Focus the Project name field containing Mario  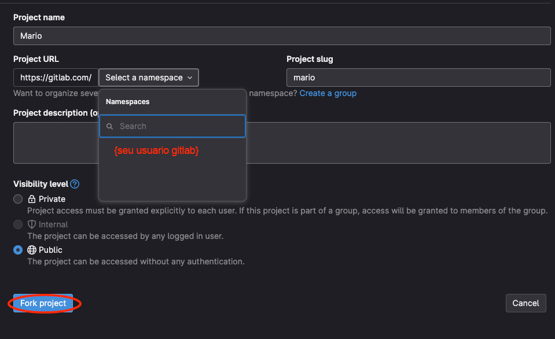281,36
